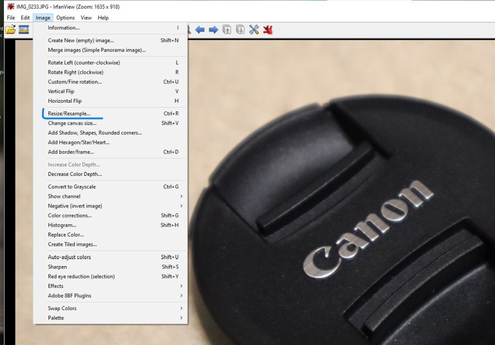Choose Create Tiled images...
Image resolution: width=495 pixels, height=345 pixels.
point(110,244)
